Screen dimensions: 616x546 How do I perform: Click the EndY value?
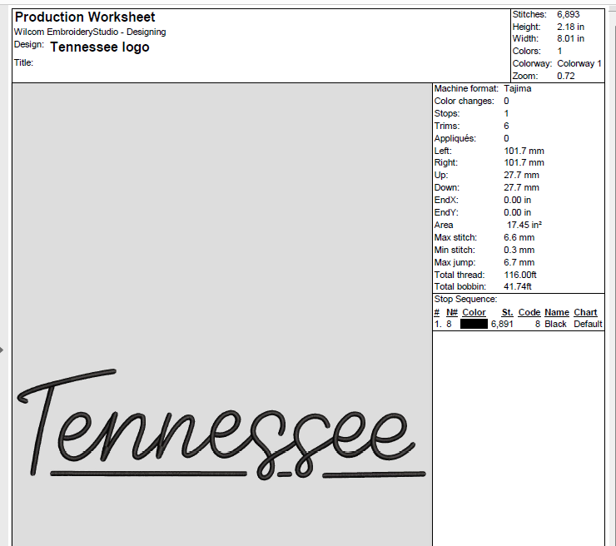518,212
